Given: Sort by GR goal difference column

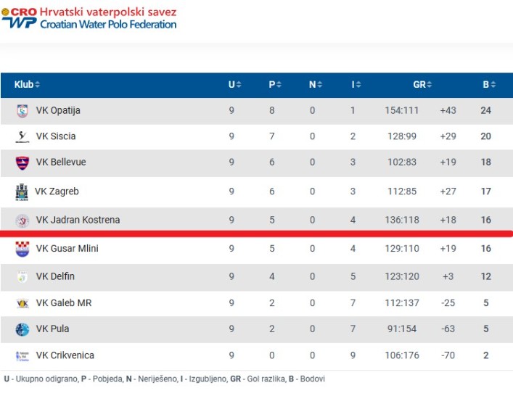Looking at the screenshot, I should [422, 85].
